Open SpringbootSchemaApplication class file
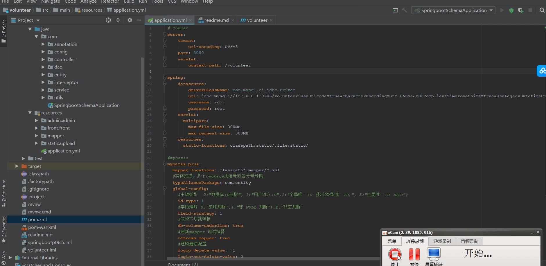 point(87,105)
